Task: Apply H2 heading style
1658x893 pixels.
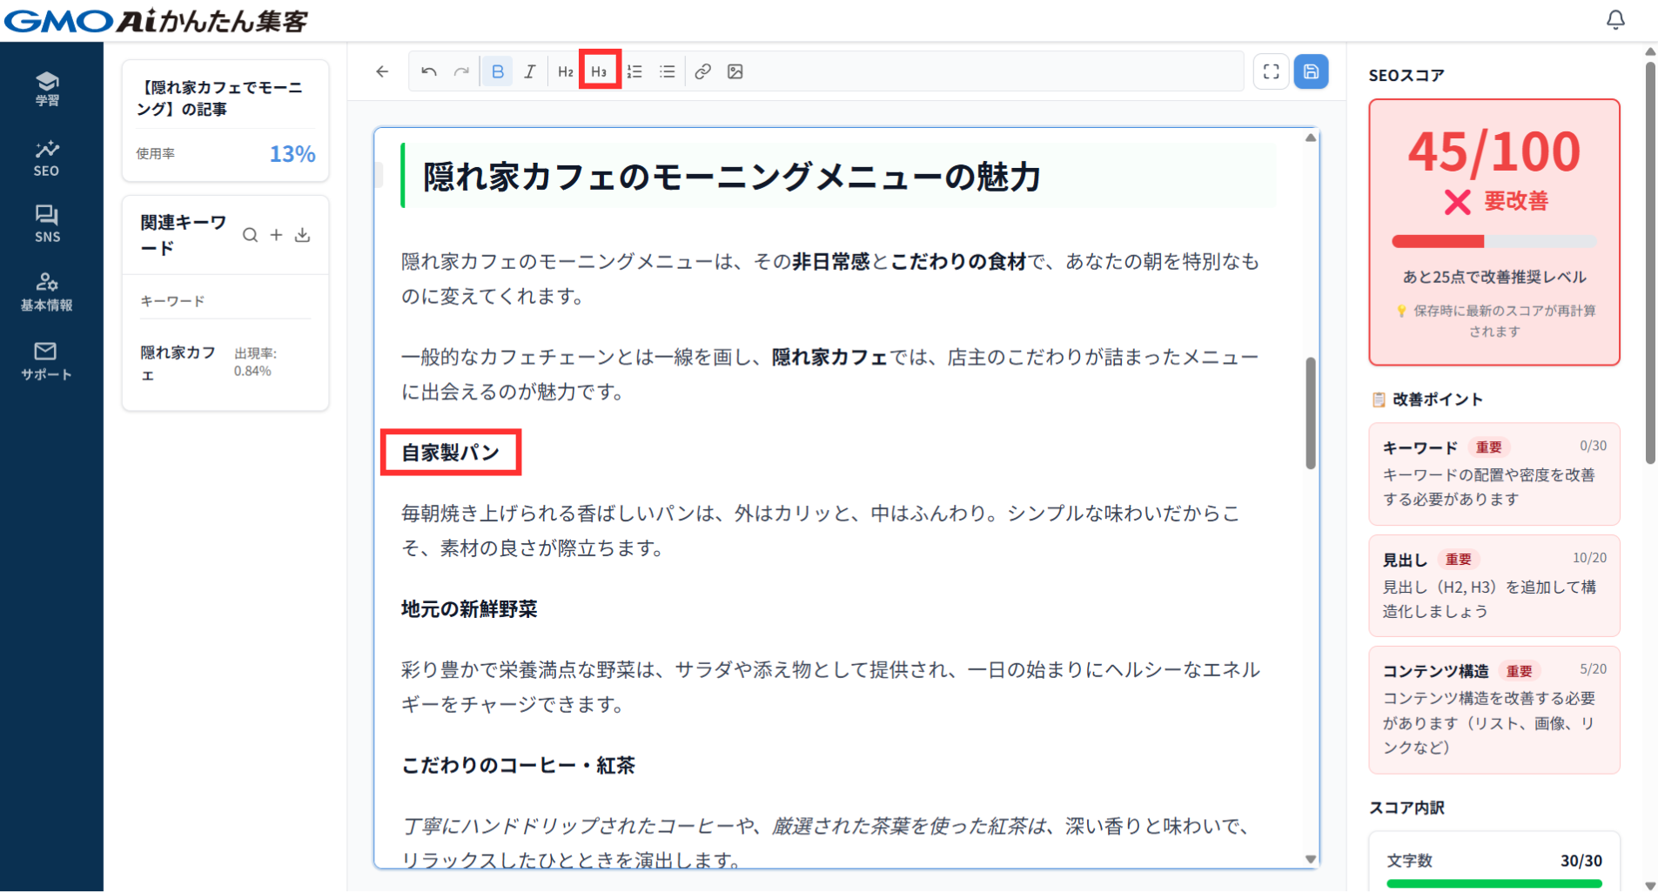Action: point(565,71)
